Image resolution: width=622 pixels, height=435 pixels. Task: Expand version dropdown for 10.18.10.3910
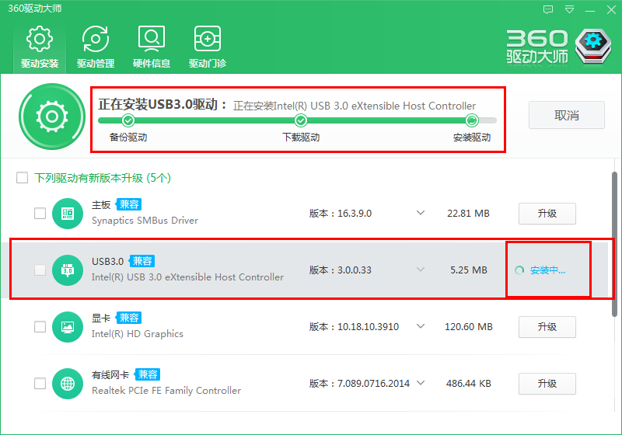click(421, 326)
